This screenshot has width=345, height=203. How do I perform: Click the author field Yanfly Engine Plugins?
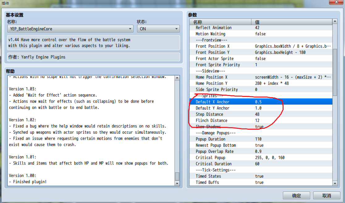(94, 57)
